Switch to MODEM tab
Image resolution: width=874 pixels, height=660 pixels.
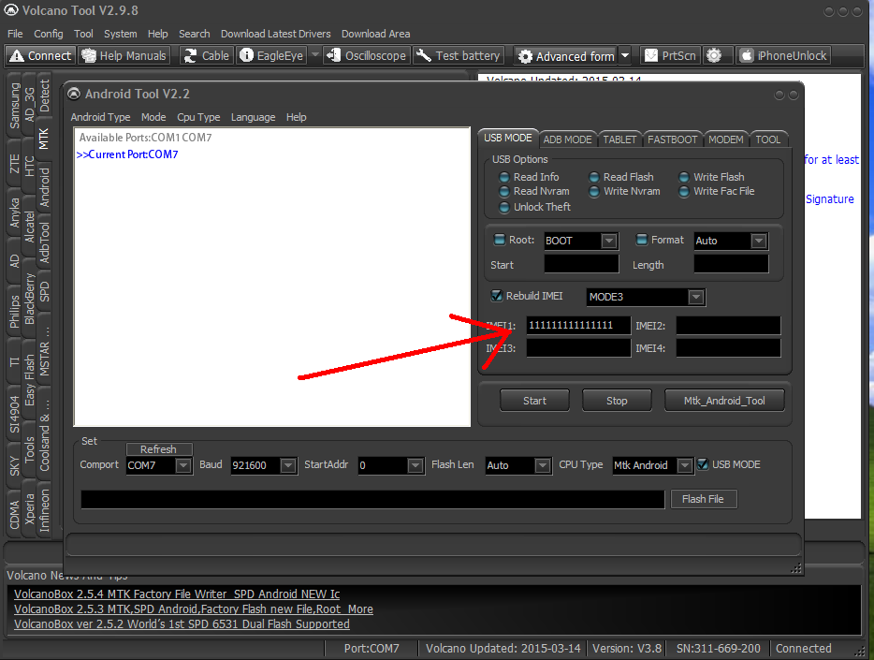coord(726,139)
